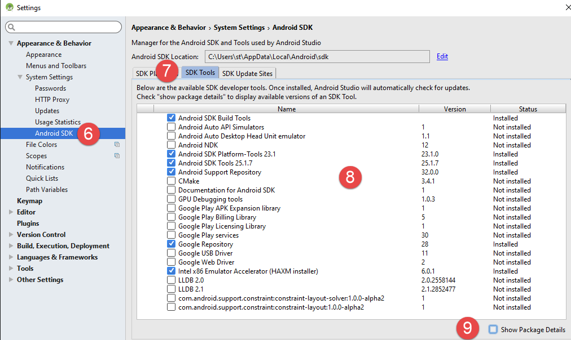This screenshot has width=571, height=340.
Task: Enable the Android NDK checkbox
Action: coord(171,145)
